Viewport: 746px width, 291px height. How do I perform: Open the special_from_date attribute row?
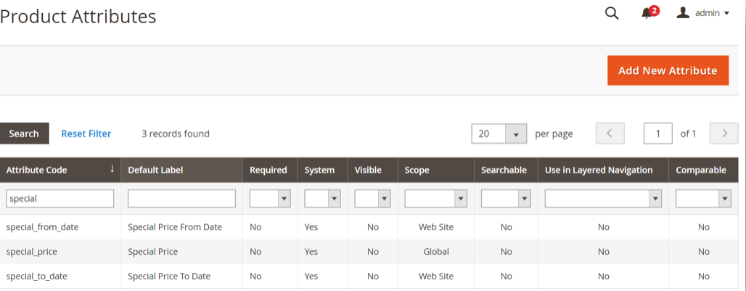(x=369, y=227)
